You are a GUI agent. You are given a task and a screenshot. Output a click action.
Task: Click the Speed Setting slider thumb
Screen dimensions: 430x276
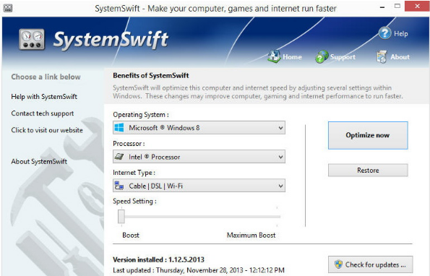pos(121,217)
